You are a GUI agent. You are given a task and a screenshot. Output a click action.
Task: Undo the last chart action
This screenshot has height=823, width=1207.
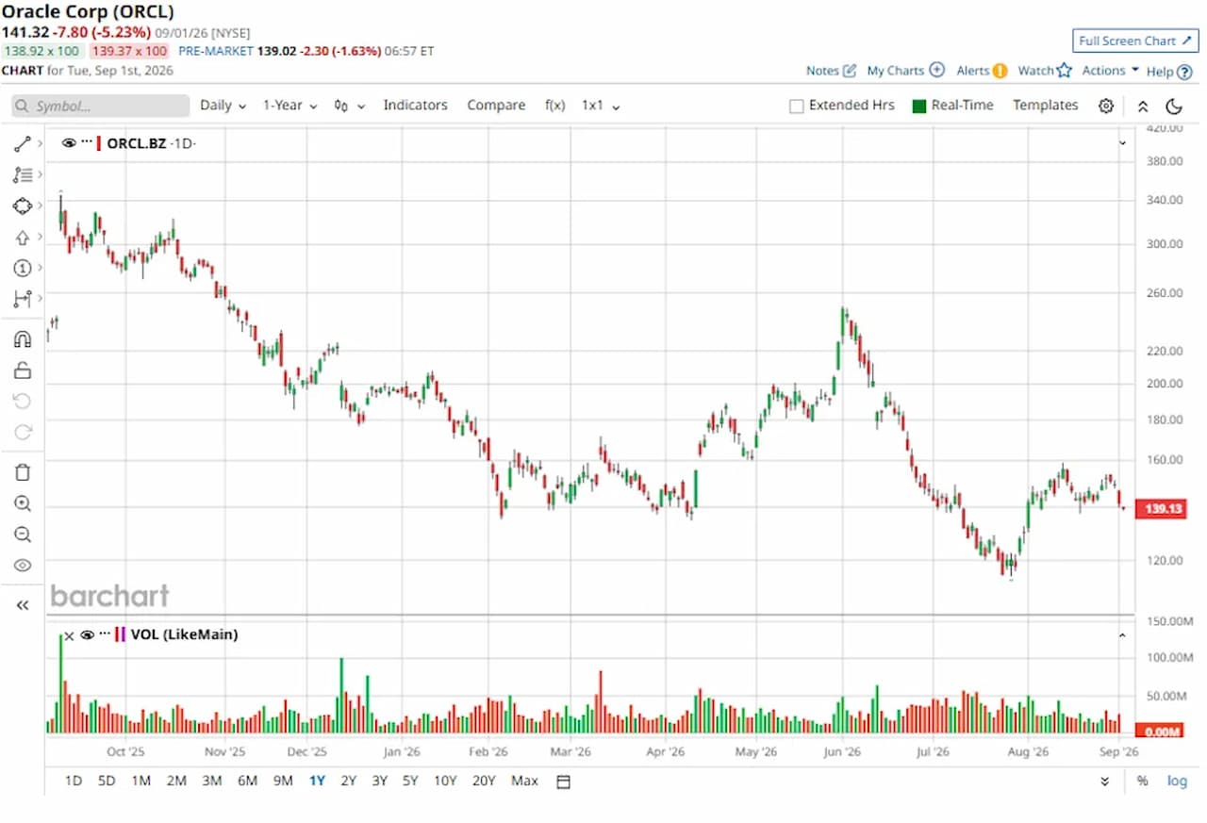tap(23, 401)
